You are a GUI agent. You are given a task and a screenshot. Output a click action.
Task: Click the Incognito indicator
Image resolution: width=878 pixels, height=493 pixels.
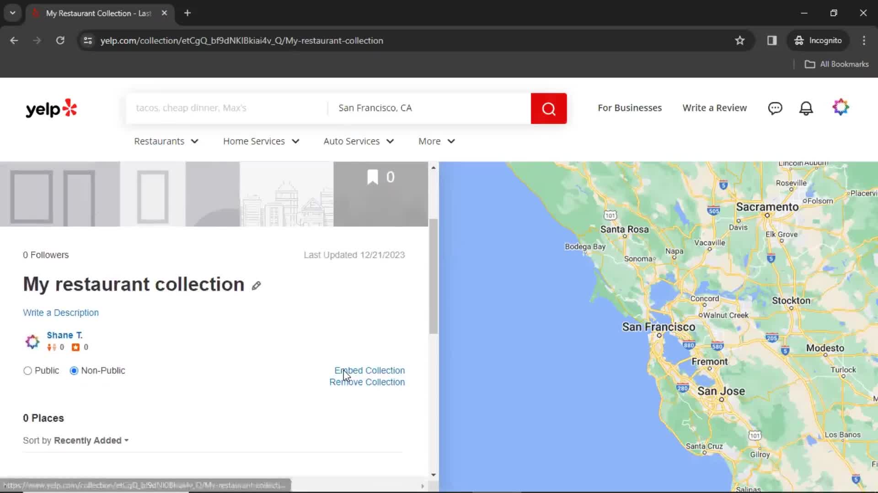click(x=818, y=41)
